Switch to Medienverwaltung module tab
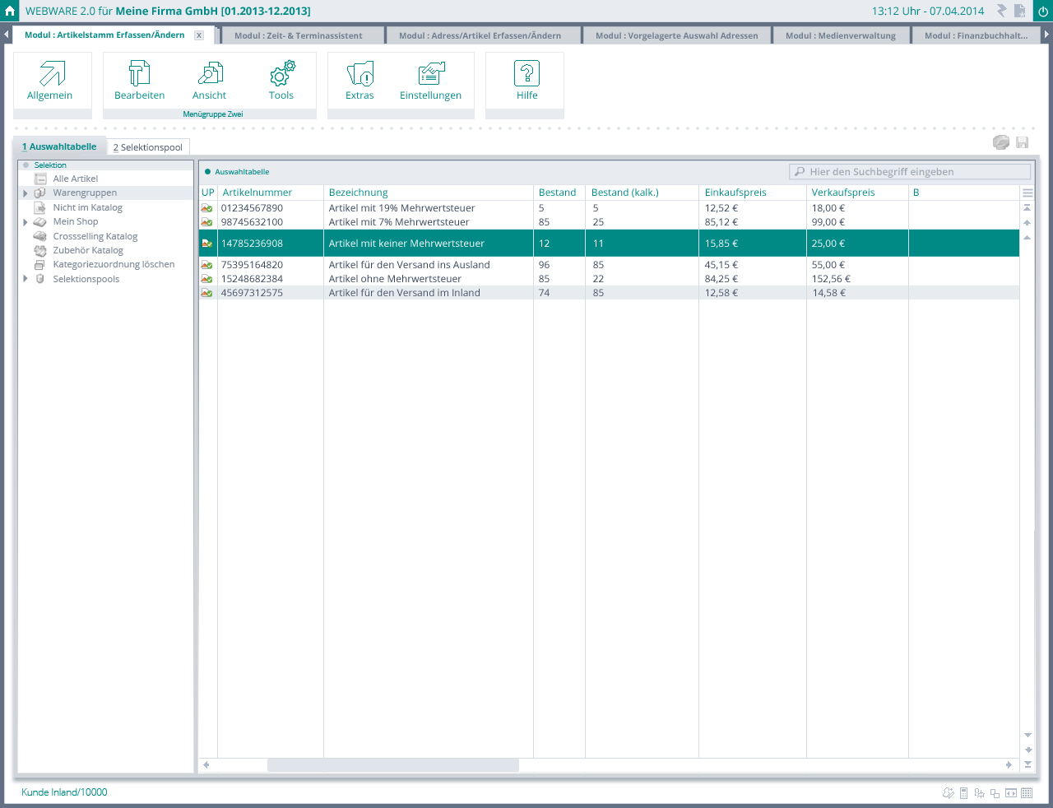This screenshot has width=1053, height=808. pos(841,35)
